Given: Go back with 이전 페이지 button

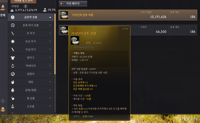Looking at the screenshot, I should pyautogui.click(x=73, y=4).
